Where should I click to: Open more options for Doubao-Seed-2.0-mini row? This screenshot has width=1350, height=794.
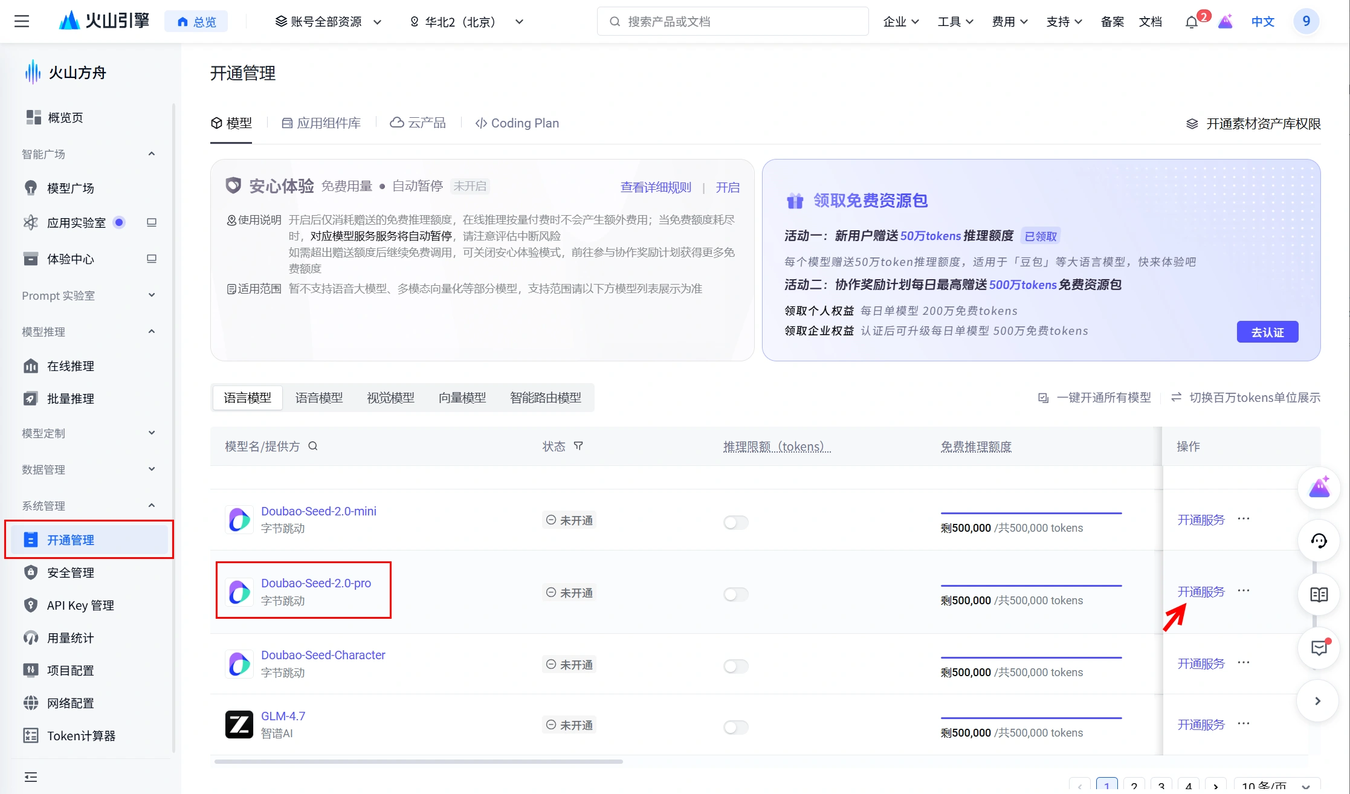click(1244, 519)
